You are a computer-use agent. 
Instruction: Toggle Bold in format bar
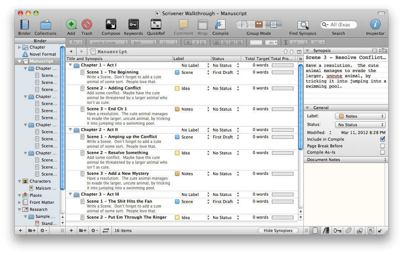click(x=188, y=43)
